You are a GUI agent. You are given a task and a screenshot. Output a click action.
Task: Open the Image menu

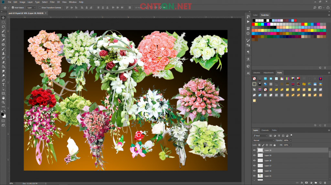click(x=22, y=2)
